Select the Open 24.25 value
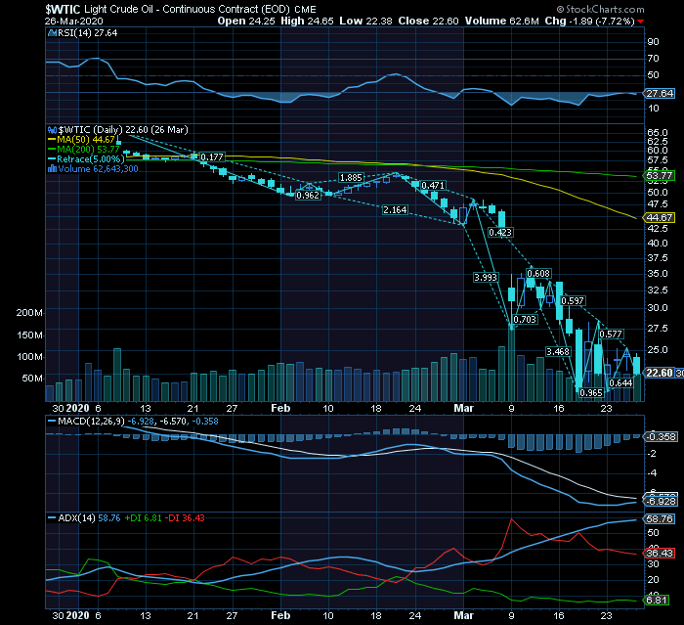Image resolution: width=684 pixels, height=625 pixels. point(246,21)
